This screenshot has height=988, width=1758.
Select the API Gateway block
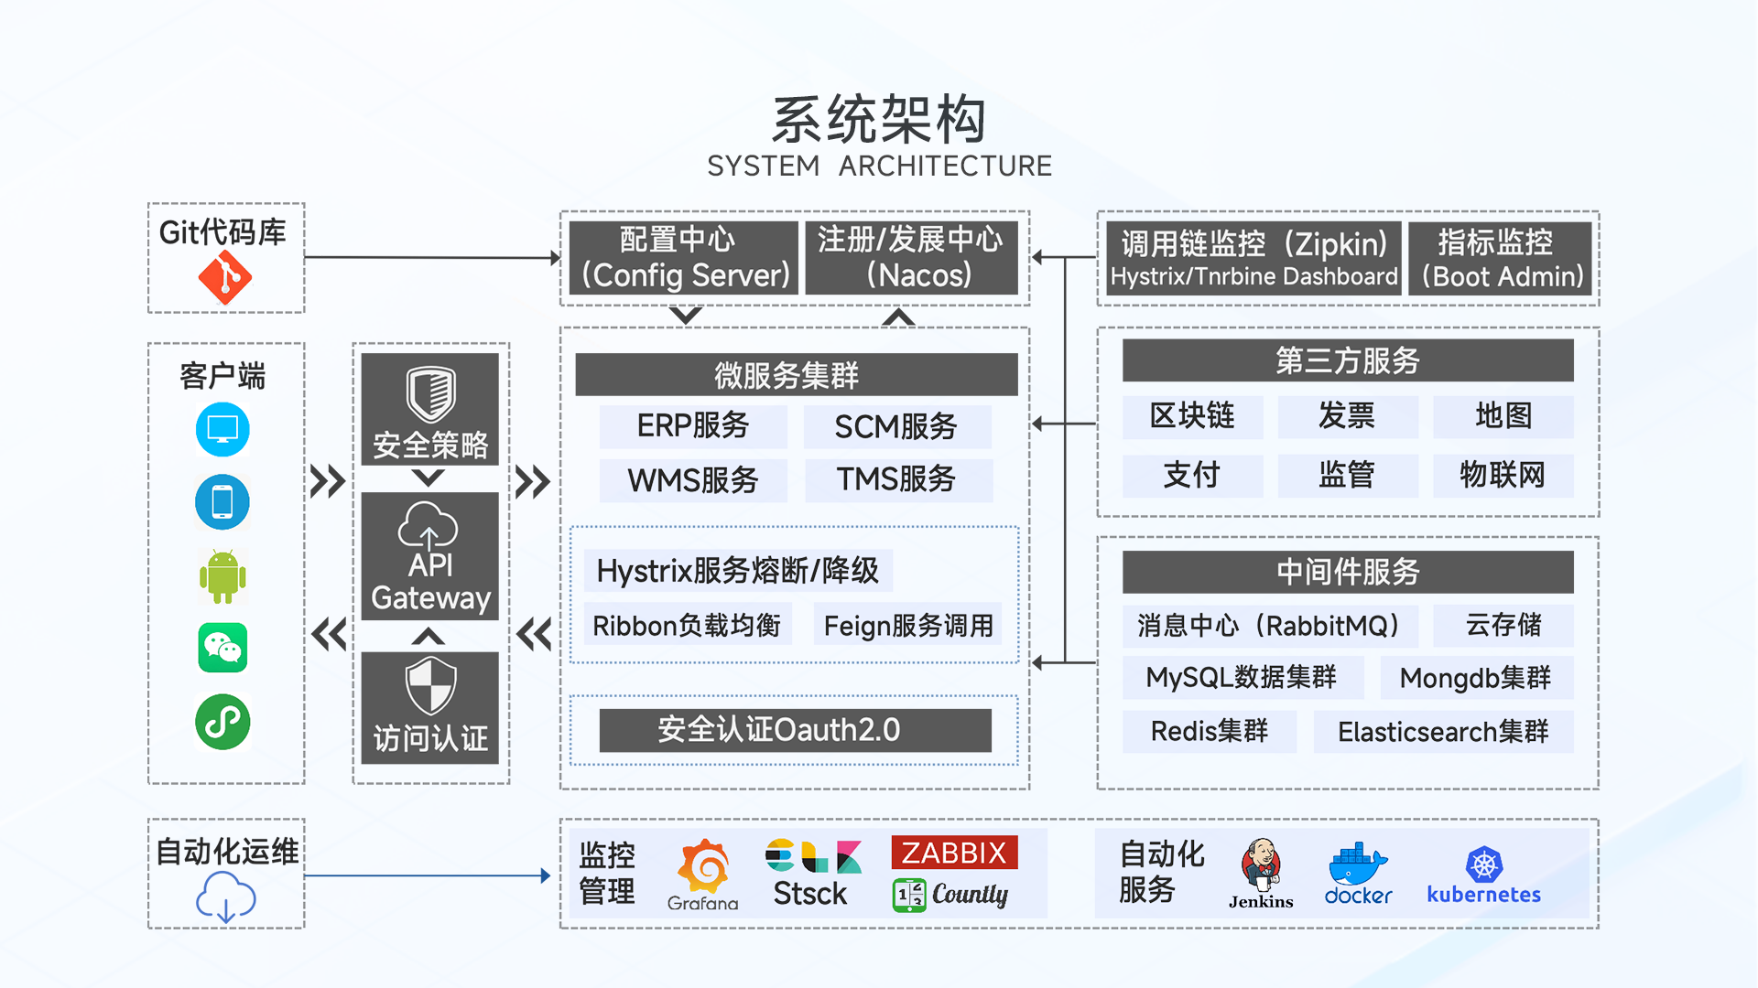tap(429, 557)
